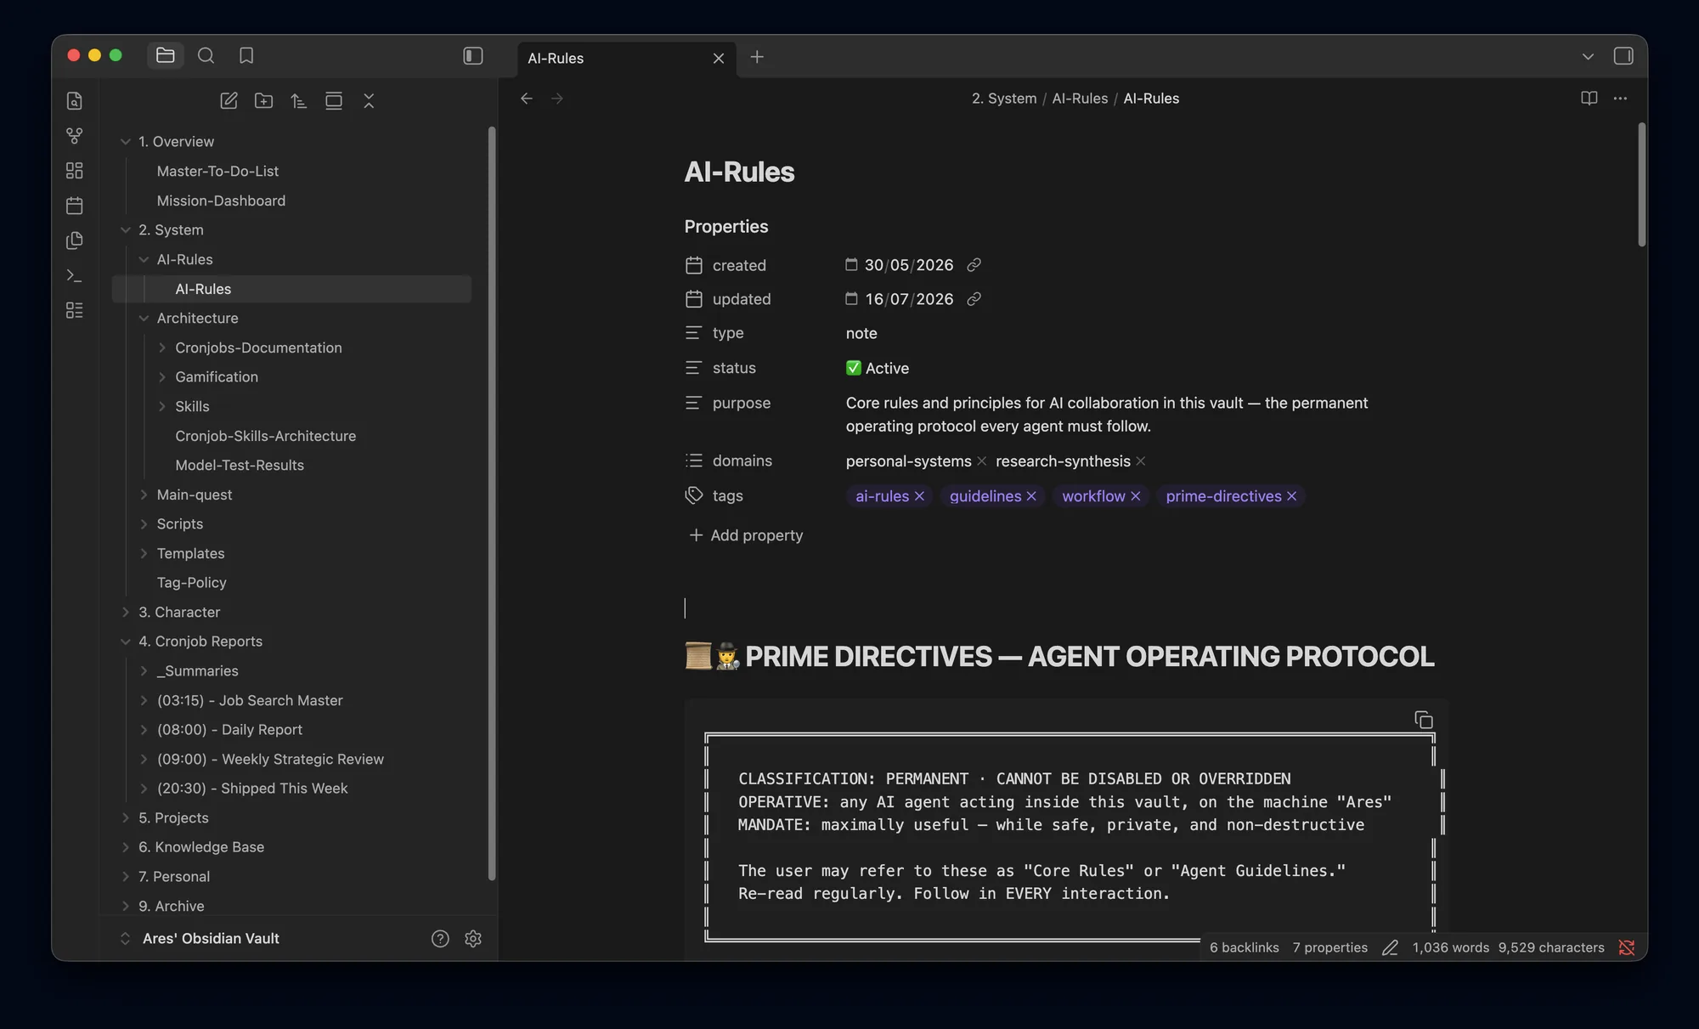This screenshot has width=1699, height=1029.
Task: Open the link icon beside created date
Action: tap(974, 265)
